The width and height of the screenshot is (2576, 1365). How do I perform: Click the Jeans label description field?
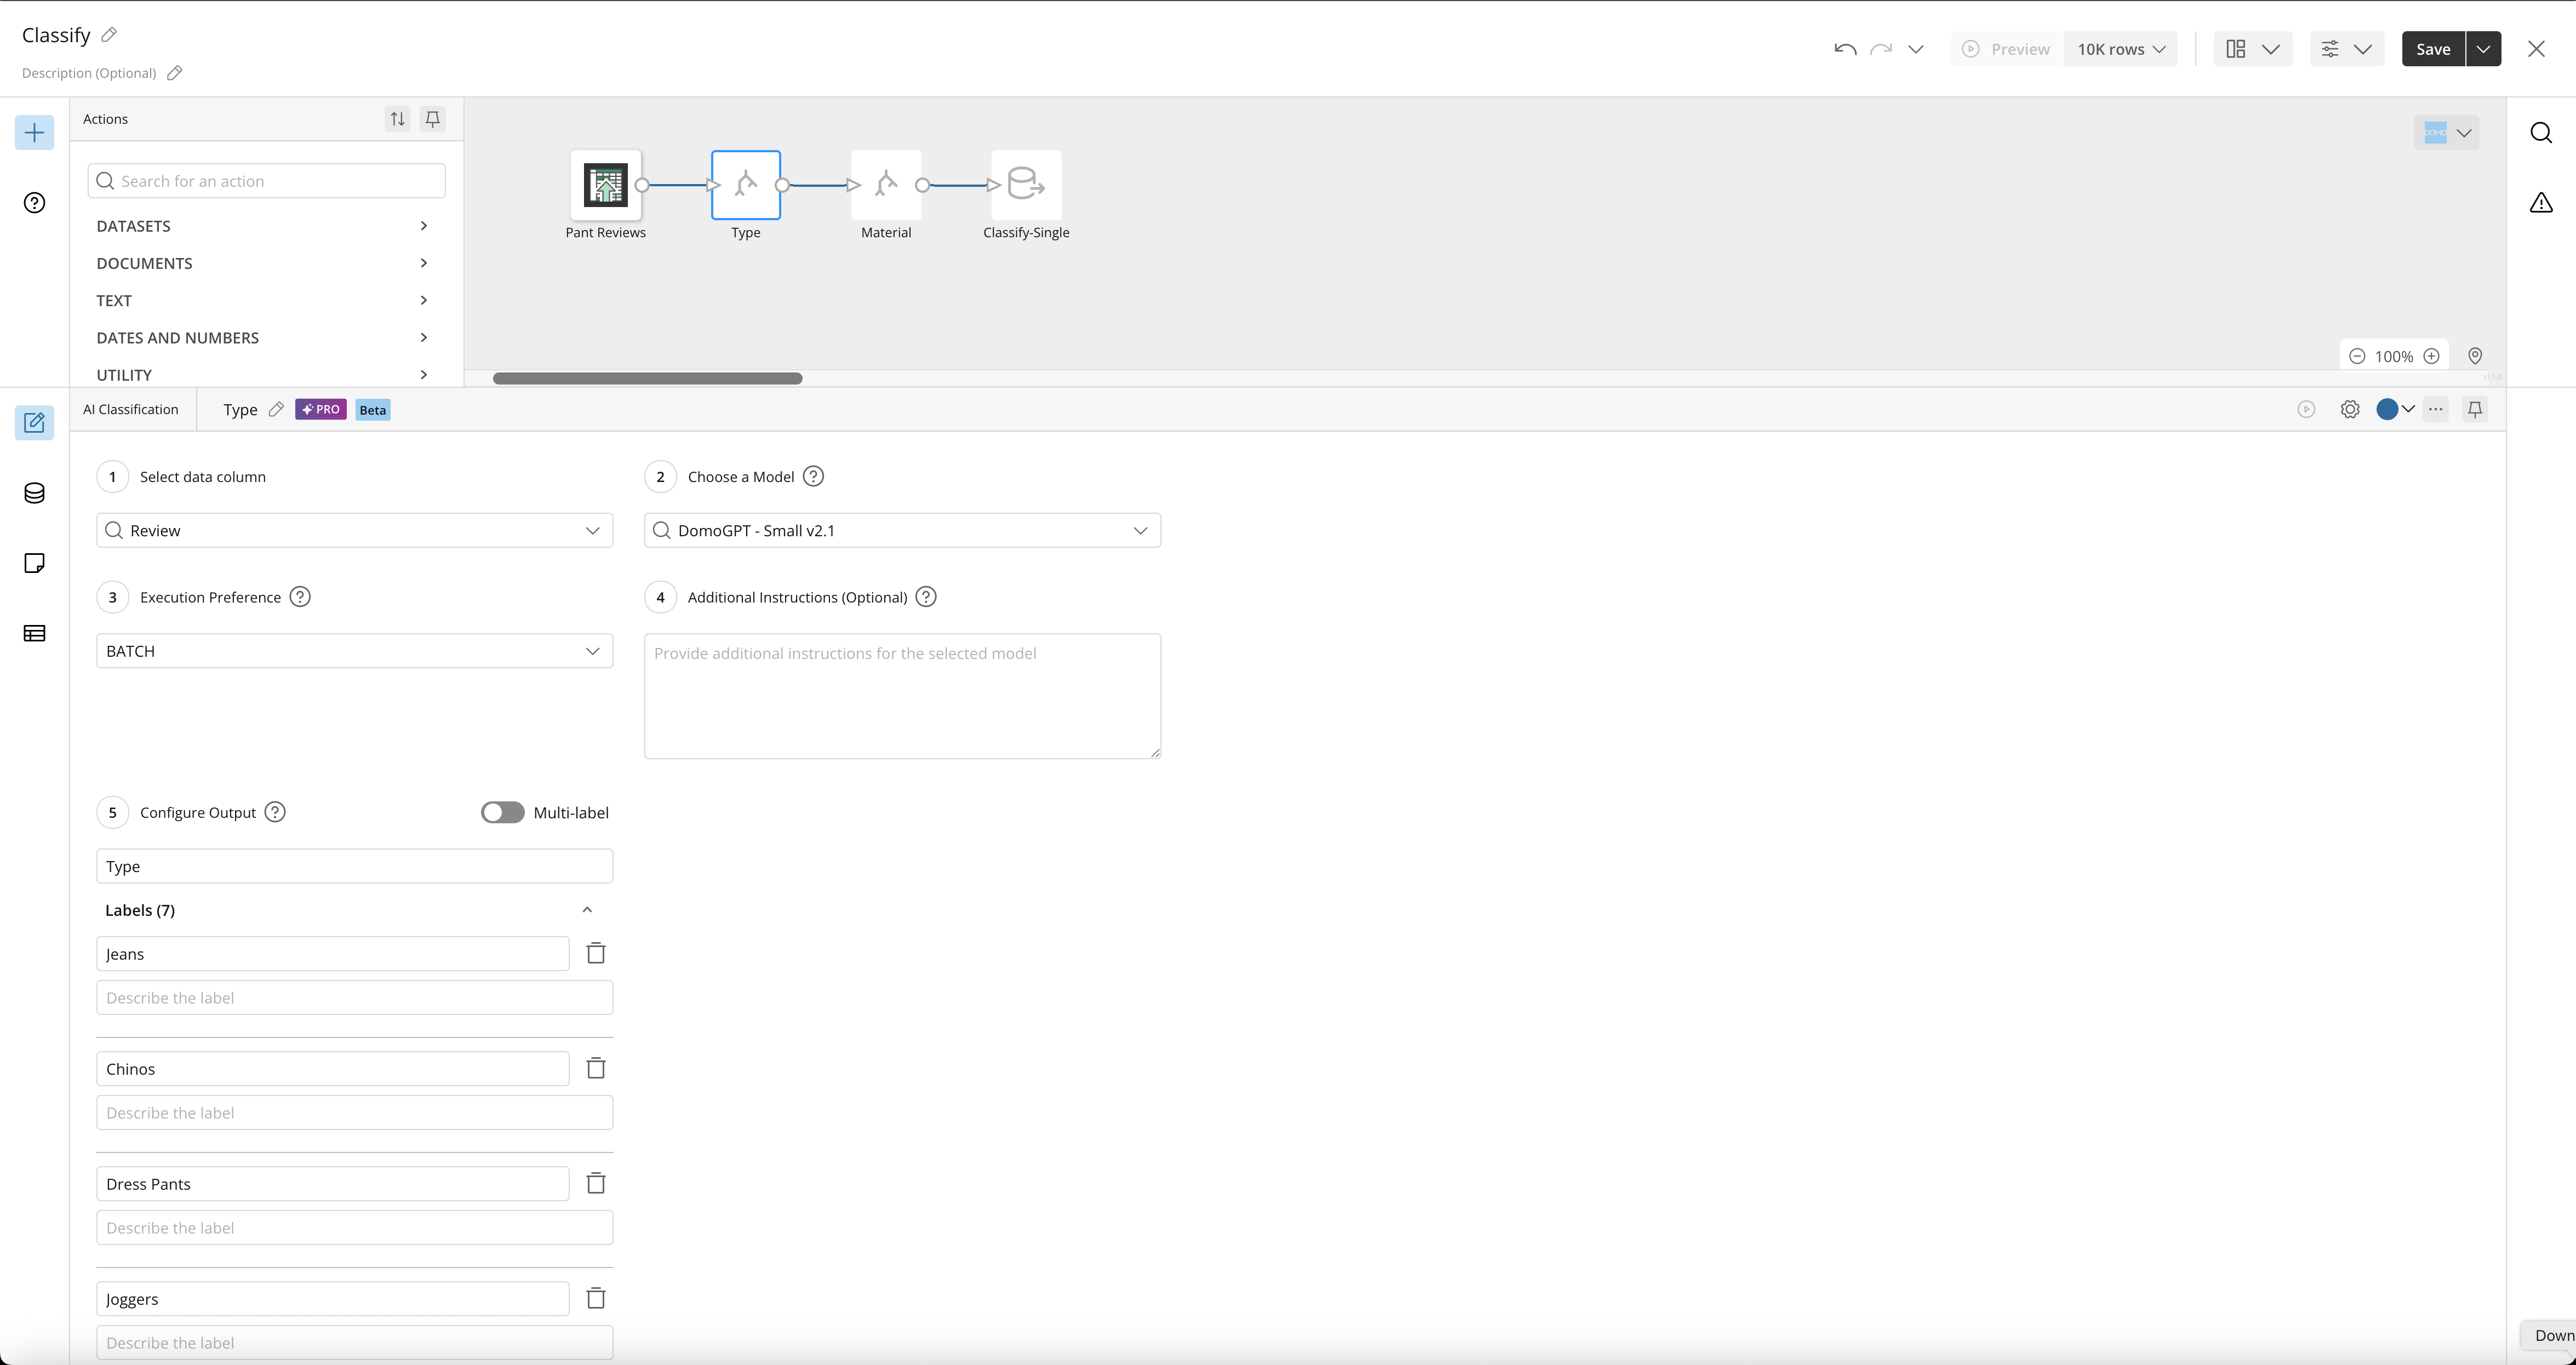(x=355, y=998)
